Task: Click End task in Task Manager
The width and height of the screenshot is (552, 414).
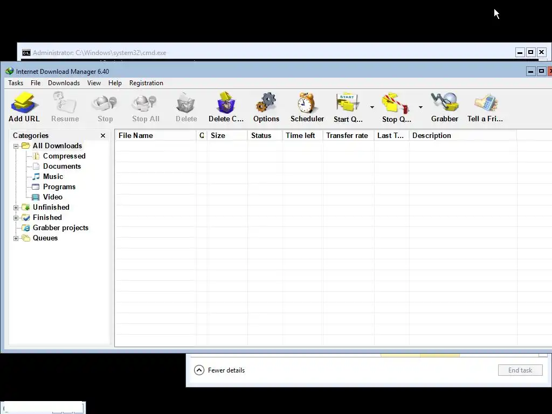Action: click(x=520, y=370)
